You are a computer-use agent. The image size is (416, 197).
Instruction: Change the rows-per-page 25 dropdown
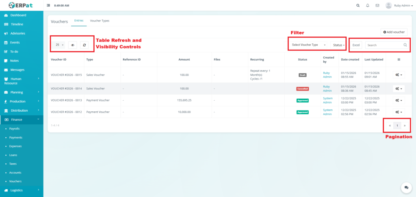(59, 45)
